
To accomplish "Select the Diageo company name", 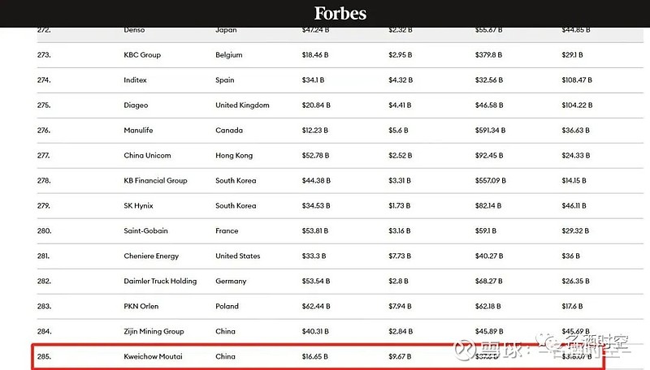I will tap(137, 105).
